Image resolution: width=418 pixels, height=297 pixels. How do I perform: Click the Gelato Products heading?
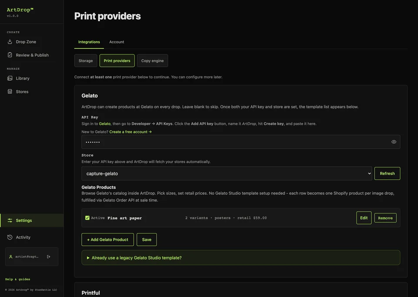(99, 187)
